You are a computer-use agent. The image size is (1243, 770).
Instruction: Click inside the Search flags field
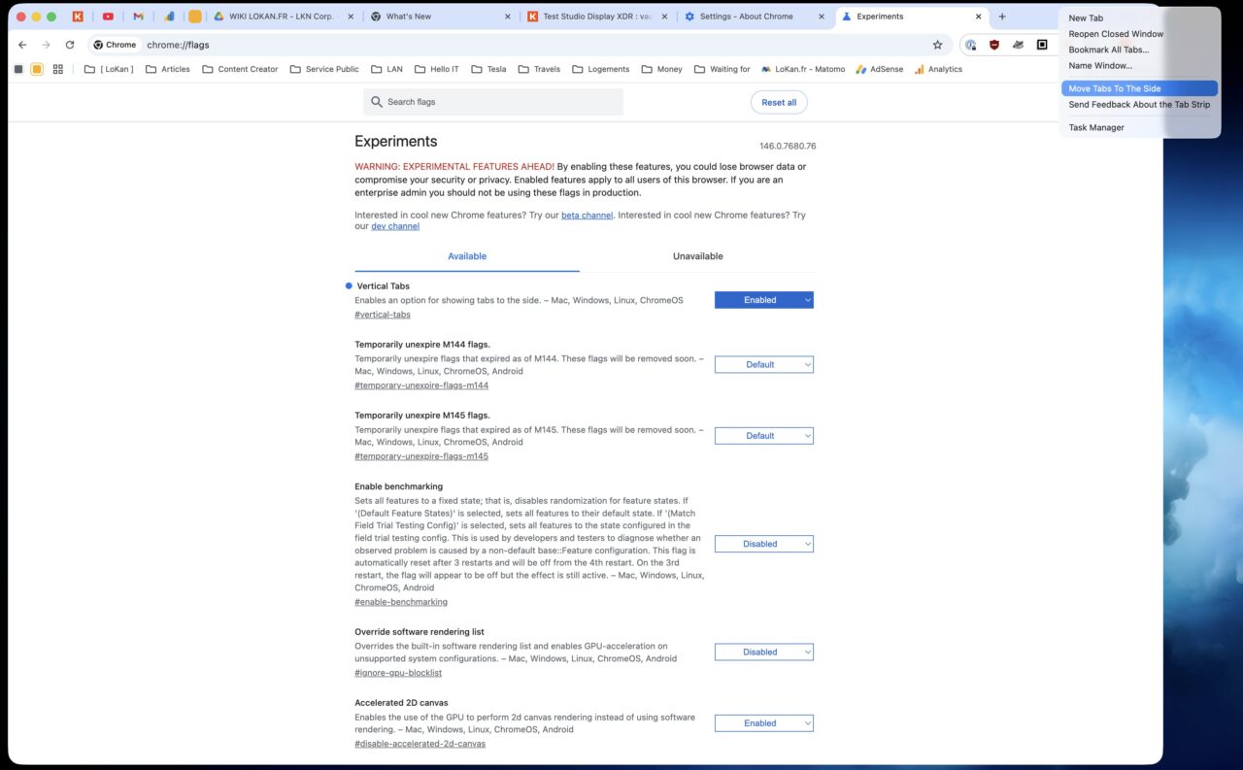coord(492,101)
